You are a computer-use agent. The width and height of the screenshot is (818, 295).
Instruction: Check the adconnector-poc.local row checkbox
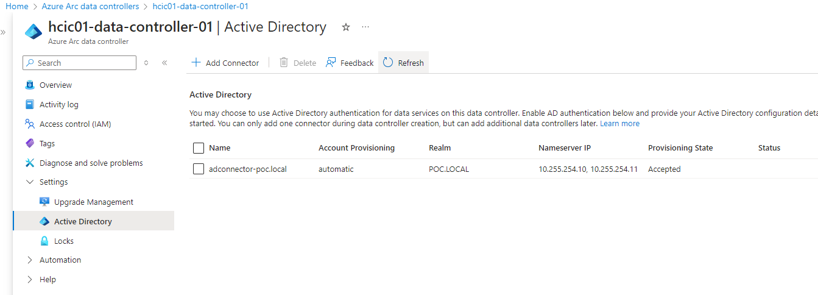pyautogui.click(x=199, y=169)
